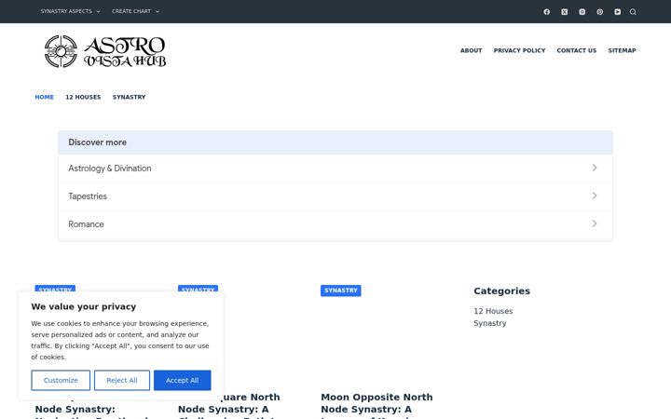
Task: Open the Astrology & Divination text link
Action: (x=110, y=168)
